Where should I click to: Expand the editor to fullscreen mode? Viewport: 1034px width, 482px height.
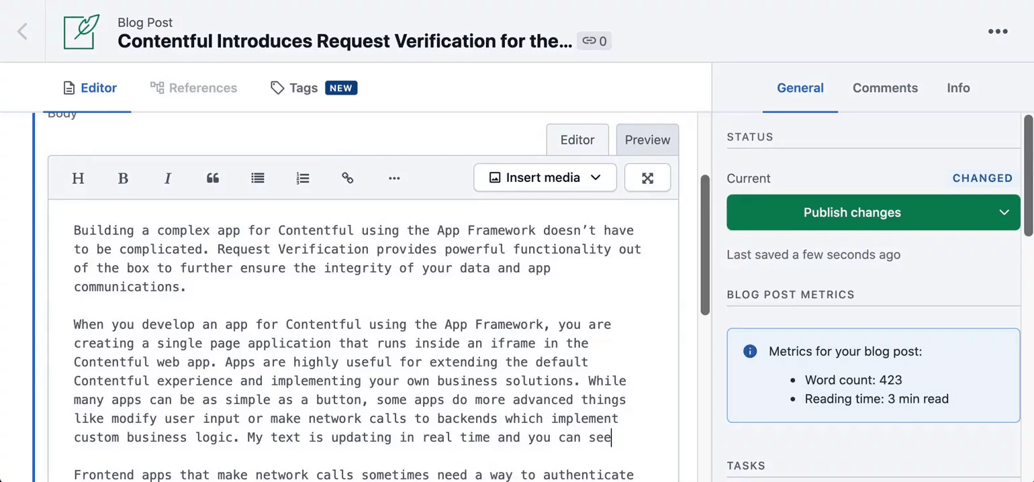[647, 178]
